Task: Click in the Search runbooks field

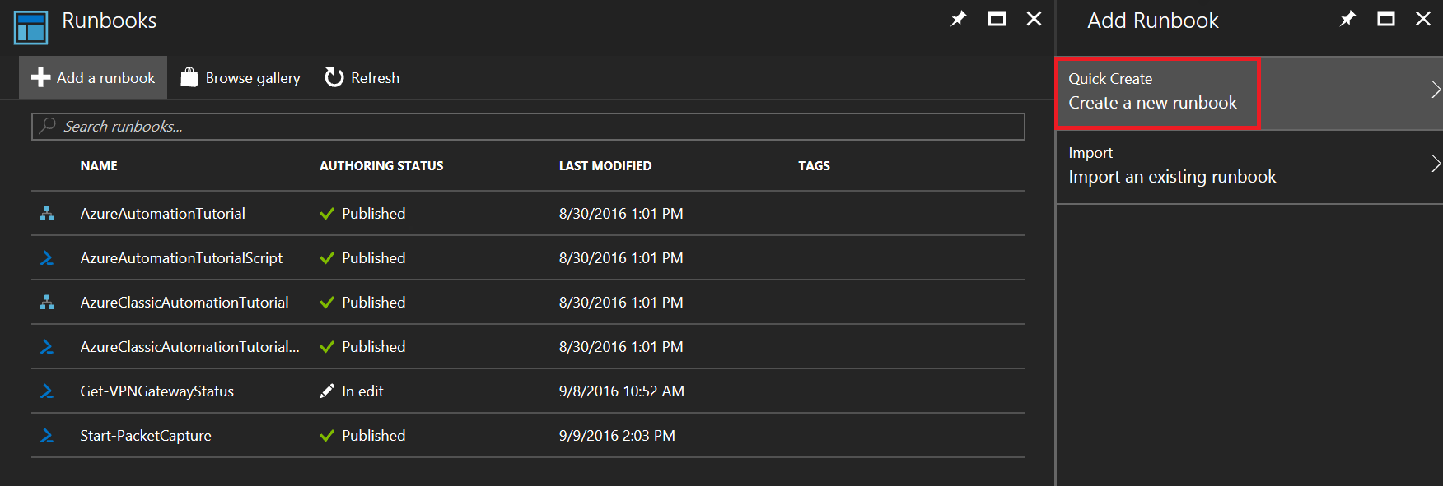Action: [527, 127]
